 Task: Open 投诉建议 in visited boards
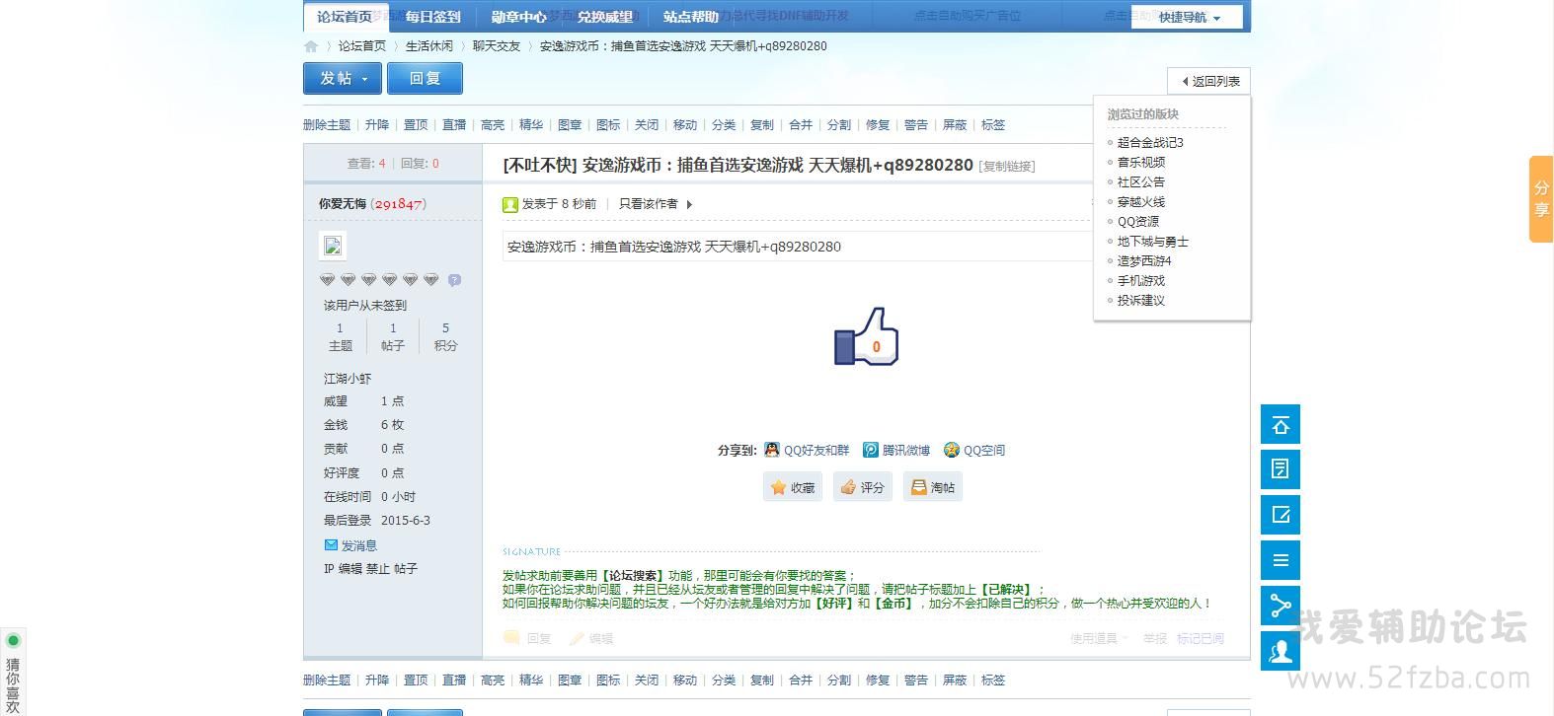(x=1141, y=301)
